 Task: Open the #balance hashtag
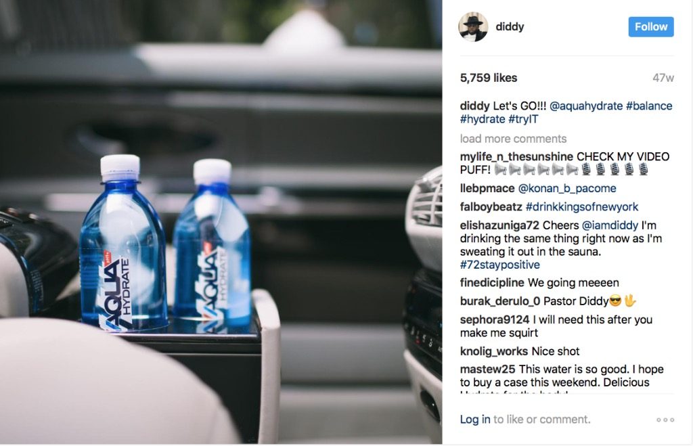pyautogui.click(x=649, y=106)
